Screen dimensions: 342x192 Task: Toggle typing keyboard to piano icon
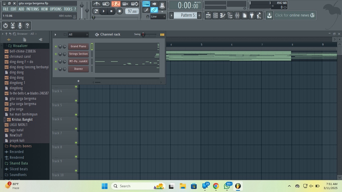click(x=146, y=4)
